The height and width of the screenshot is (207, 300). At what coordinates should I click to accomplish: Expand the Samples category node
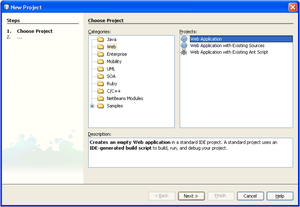[92, 106]
